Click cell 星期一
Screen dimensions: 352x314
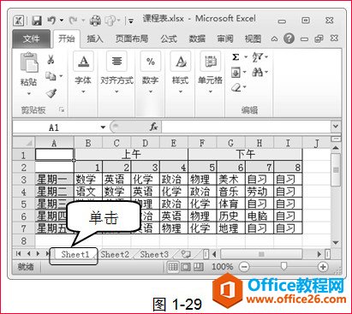coord(54,180)
